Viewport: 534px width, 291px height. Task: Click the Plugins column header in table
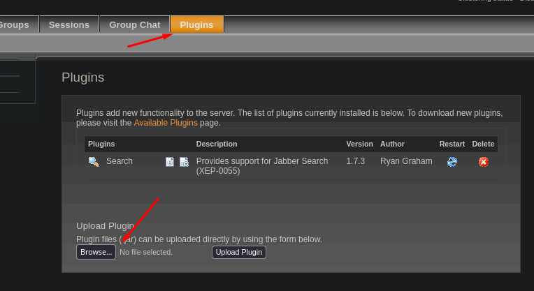click(101, 144)
